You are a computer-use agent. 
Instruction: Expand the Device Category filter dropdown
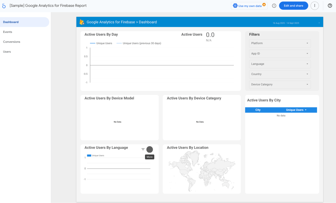click(x=280, y=85)
